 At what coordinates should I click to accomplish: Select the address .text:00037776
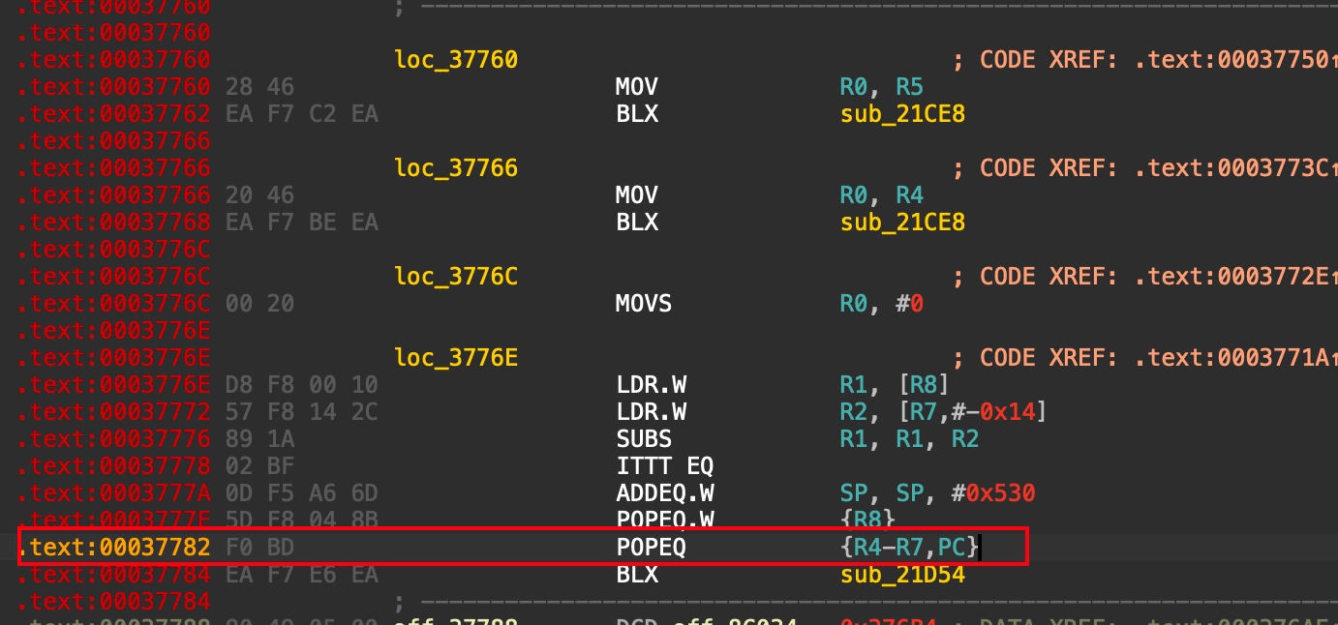tap(114, 439)
